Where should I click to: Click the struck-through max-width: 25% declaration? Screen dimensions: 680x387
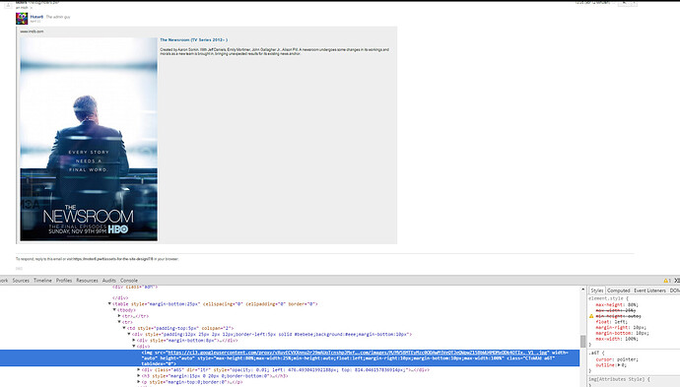point(616,310)
